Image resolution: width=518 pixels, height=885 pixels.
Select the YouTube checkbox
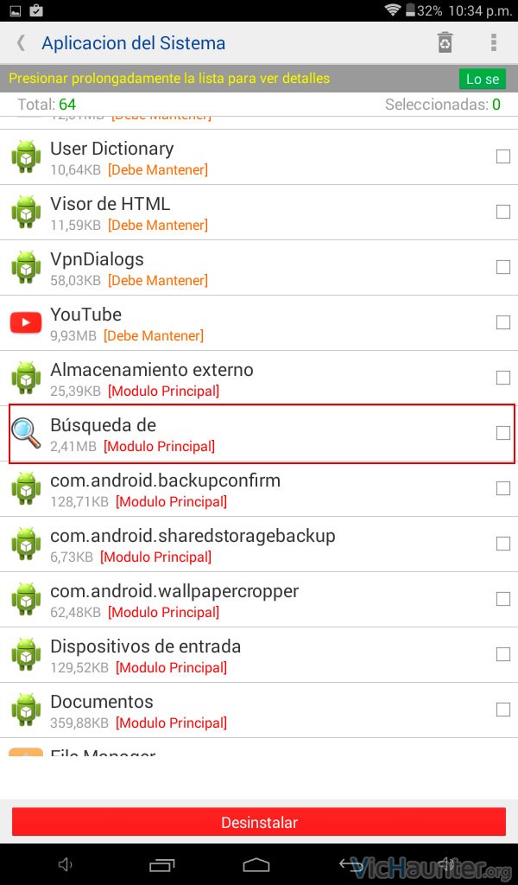pyautogui.click(x=502, y=322)
